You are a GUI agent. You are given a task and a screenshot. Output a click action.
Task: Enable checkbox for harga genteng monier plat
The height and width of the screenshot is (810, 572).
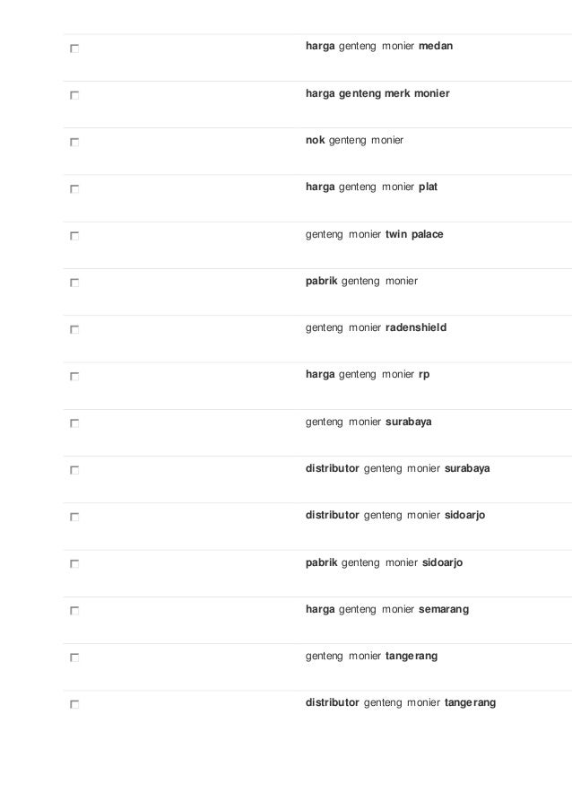(74, 189)
